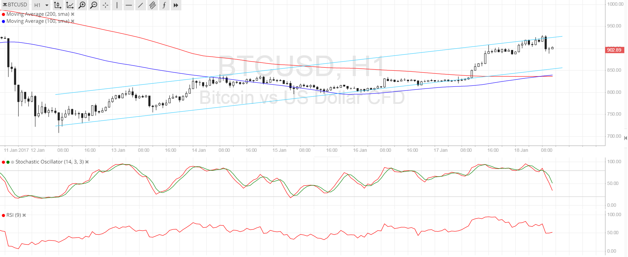Select the parallel channel drawing tool
Viewport: 628px width, 257px height.
click(x=152, y=5)
